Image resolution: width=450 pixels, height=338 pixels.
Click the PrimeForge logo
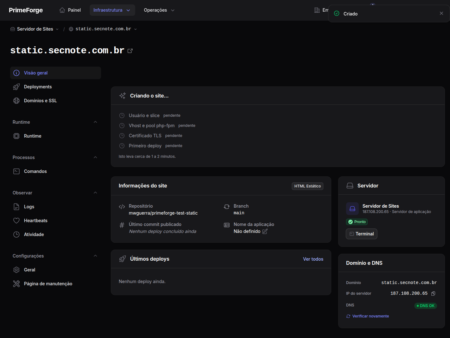click(x=26, y=10)
